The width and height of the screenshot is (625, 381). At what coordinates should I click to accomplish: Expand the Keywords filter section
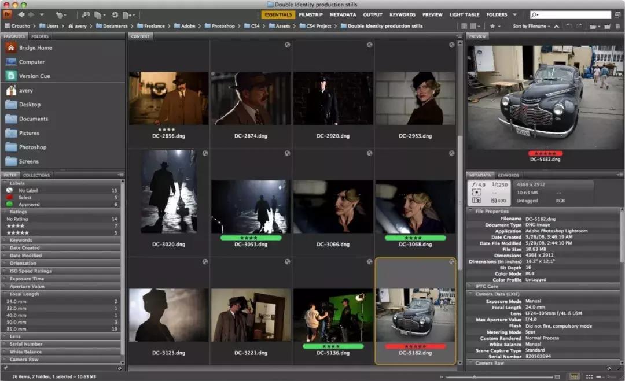21,240
